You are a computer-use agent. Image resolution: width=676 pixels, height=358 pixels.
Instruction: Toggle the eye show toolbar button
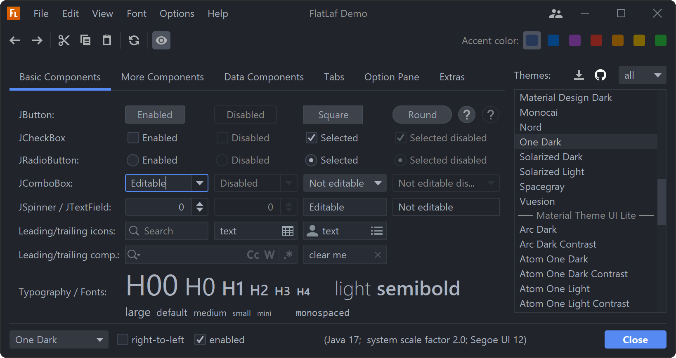(x=161, y=40)
